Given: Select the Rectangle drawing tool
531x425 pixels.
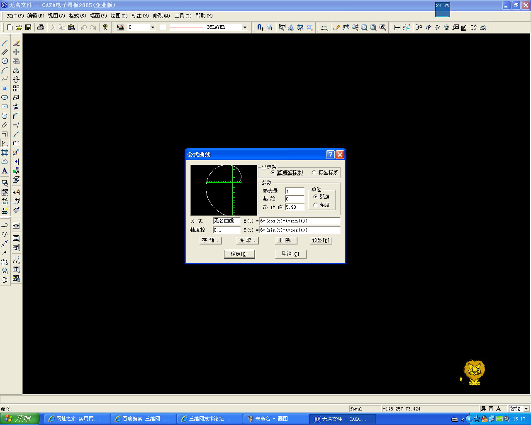Looking at the screenshot, I should coord(5,107).
